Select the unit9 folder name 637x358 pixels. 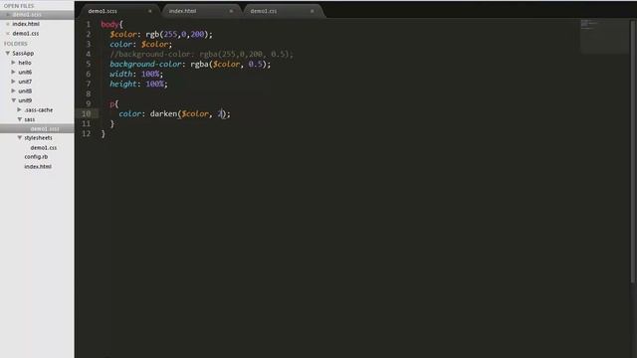click(x=25, y=100)
